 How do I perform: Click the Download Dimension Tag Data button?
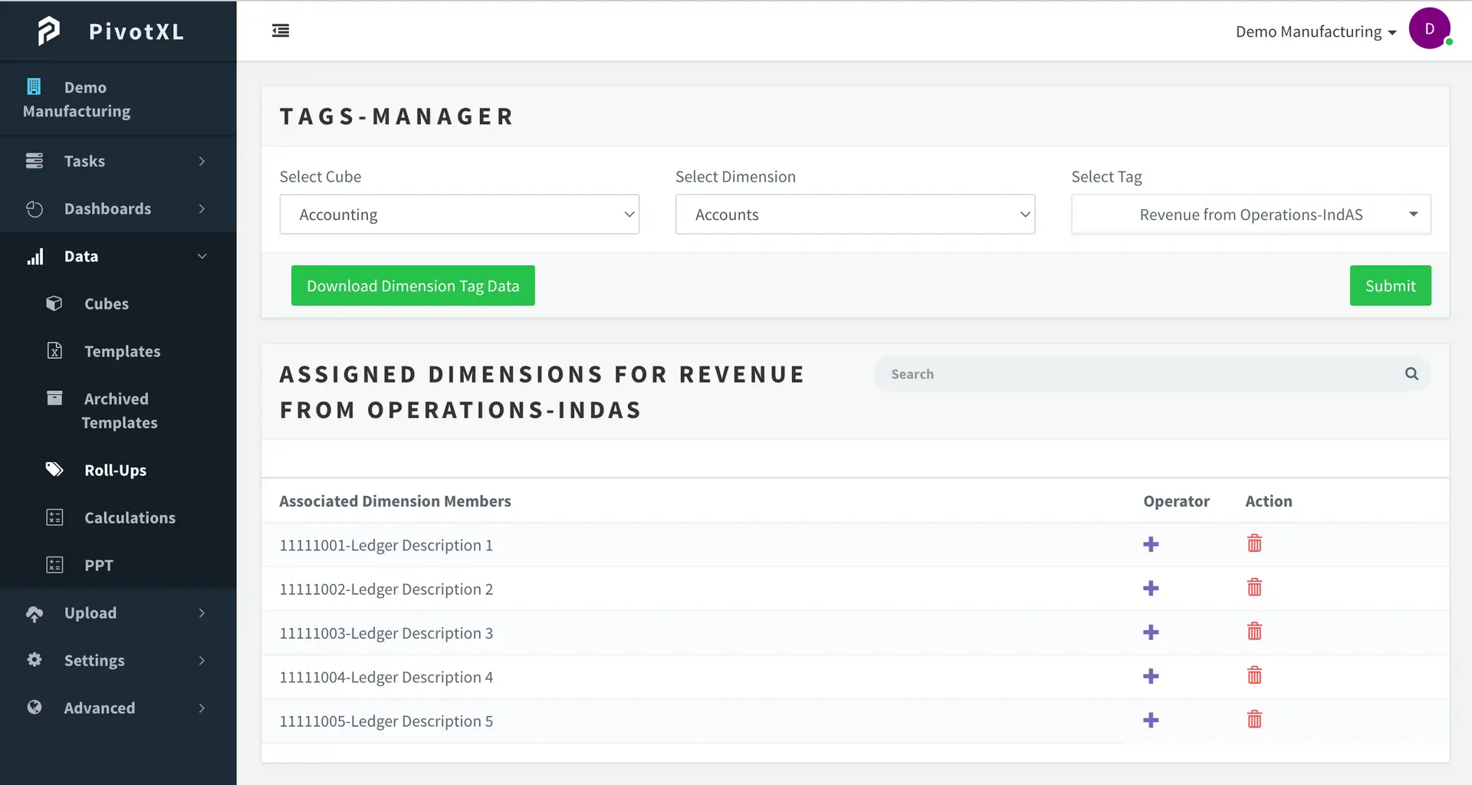tap(412, 285)
